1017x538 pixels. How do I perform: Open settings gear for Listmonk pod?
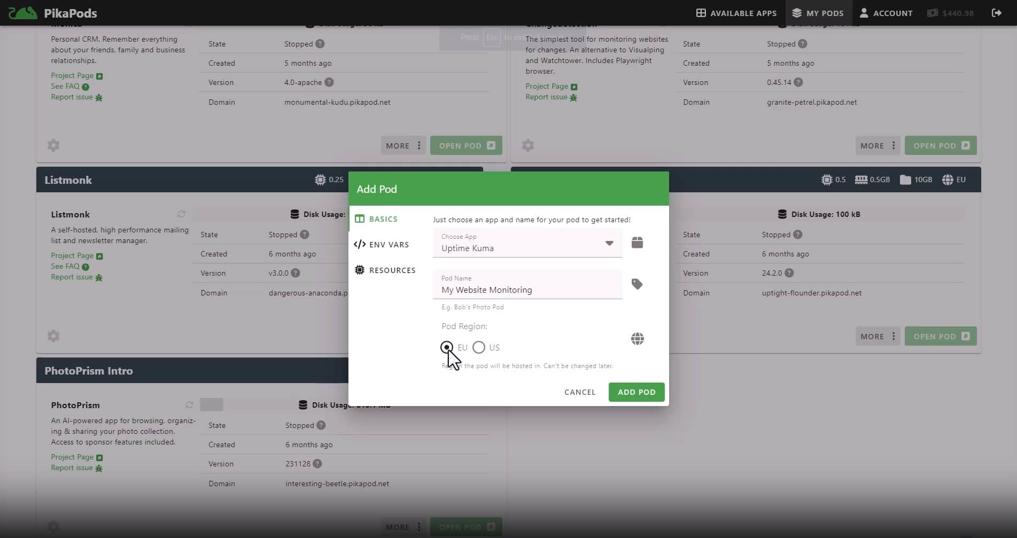[x=53, y=336]
